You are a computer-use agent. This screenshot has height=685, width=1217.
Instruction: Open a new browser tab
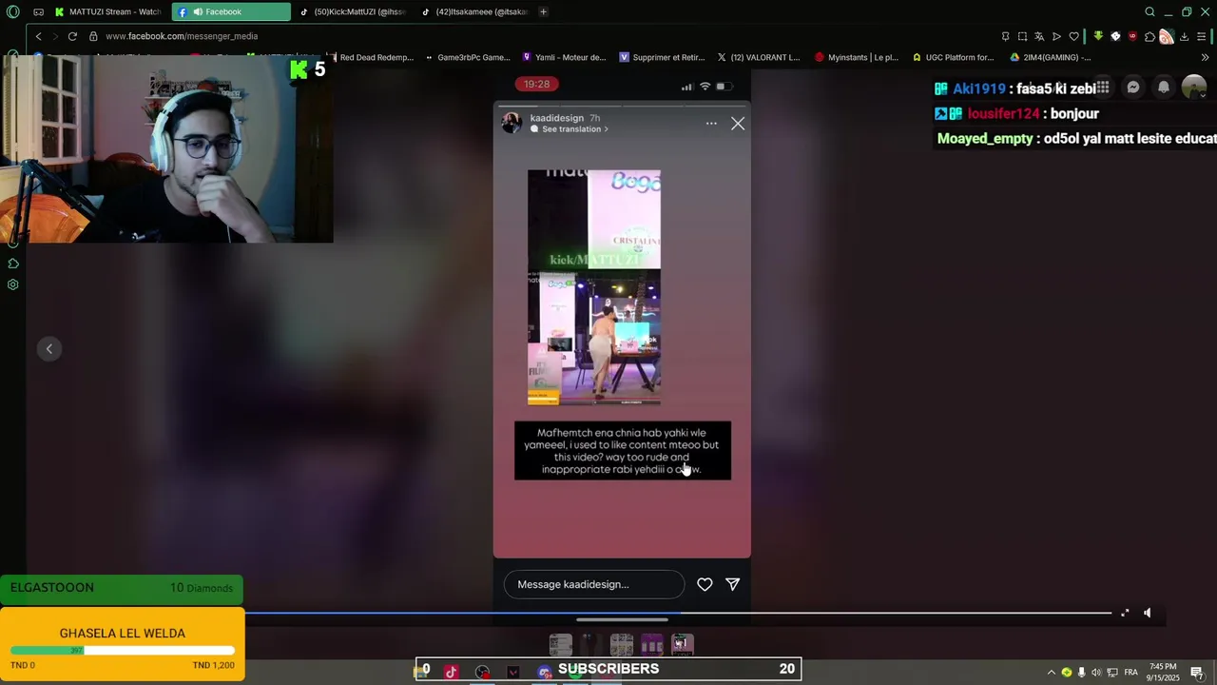click(543, 11)
